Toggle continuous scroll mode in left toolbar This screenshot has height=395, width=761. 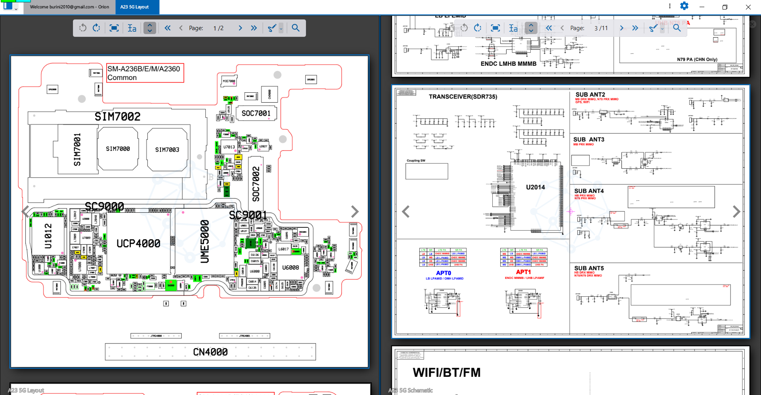[150, 28]
